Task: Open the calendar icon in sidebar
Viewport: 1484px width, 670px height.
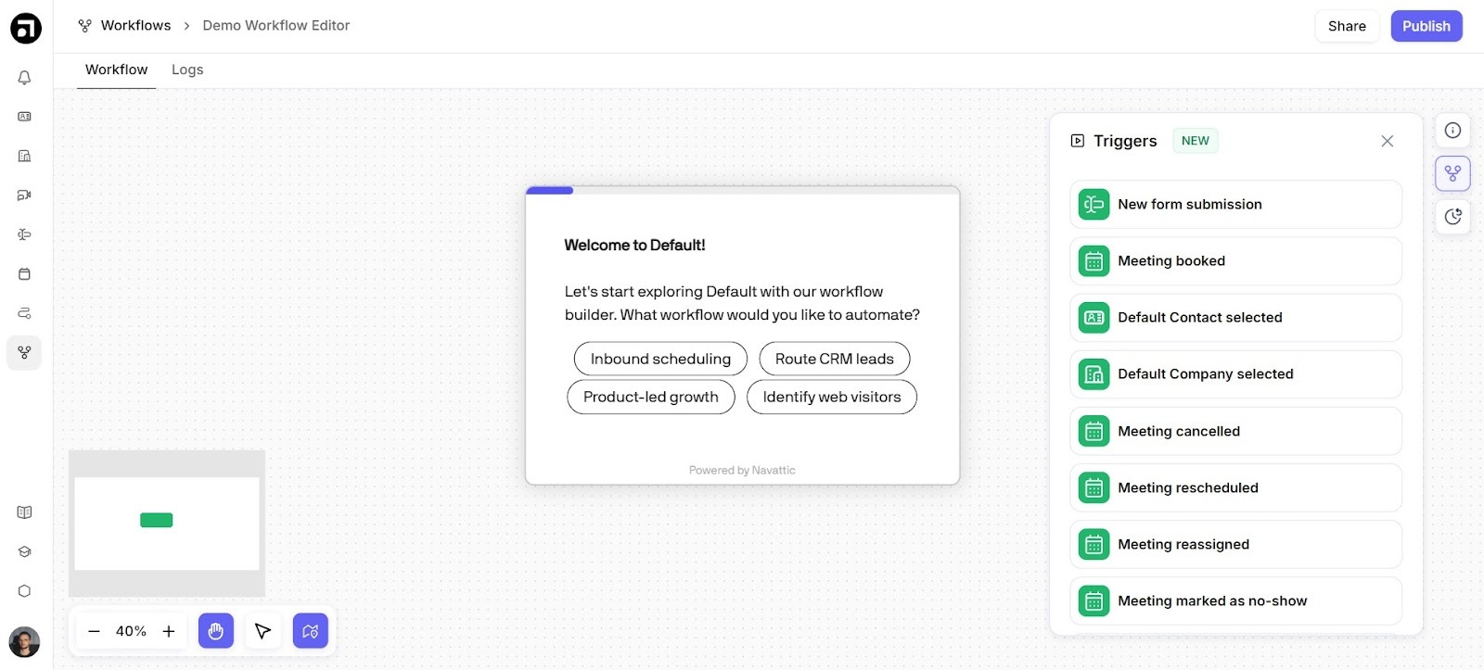Action: tap(24, 274)
